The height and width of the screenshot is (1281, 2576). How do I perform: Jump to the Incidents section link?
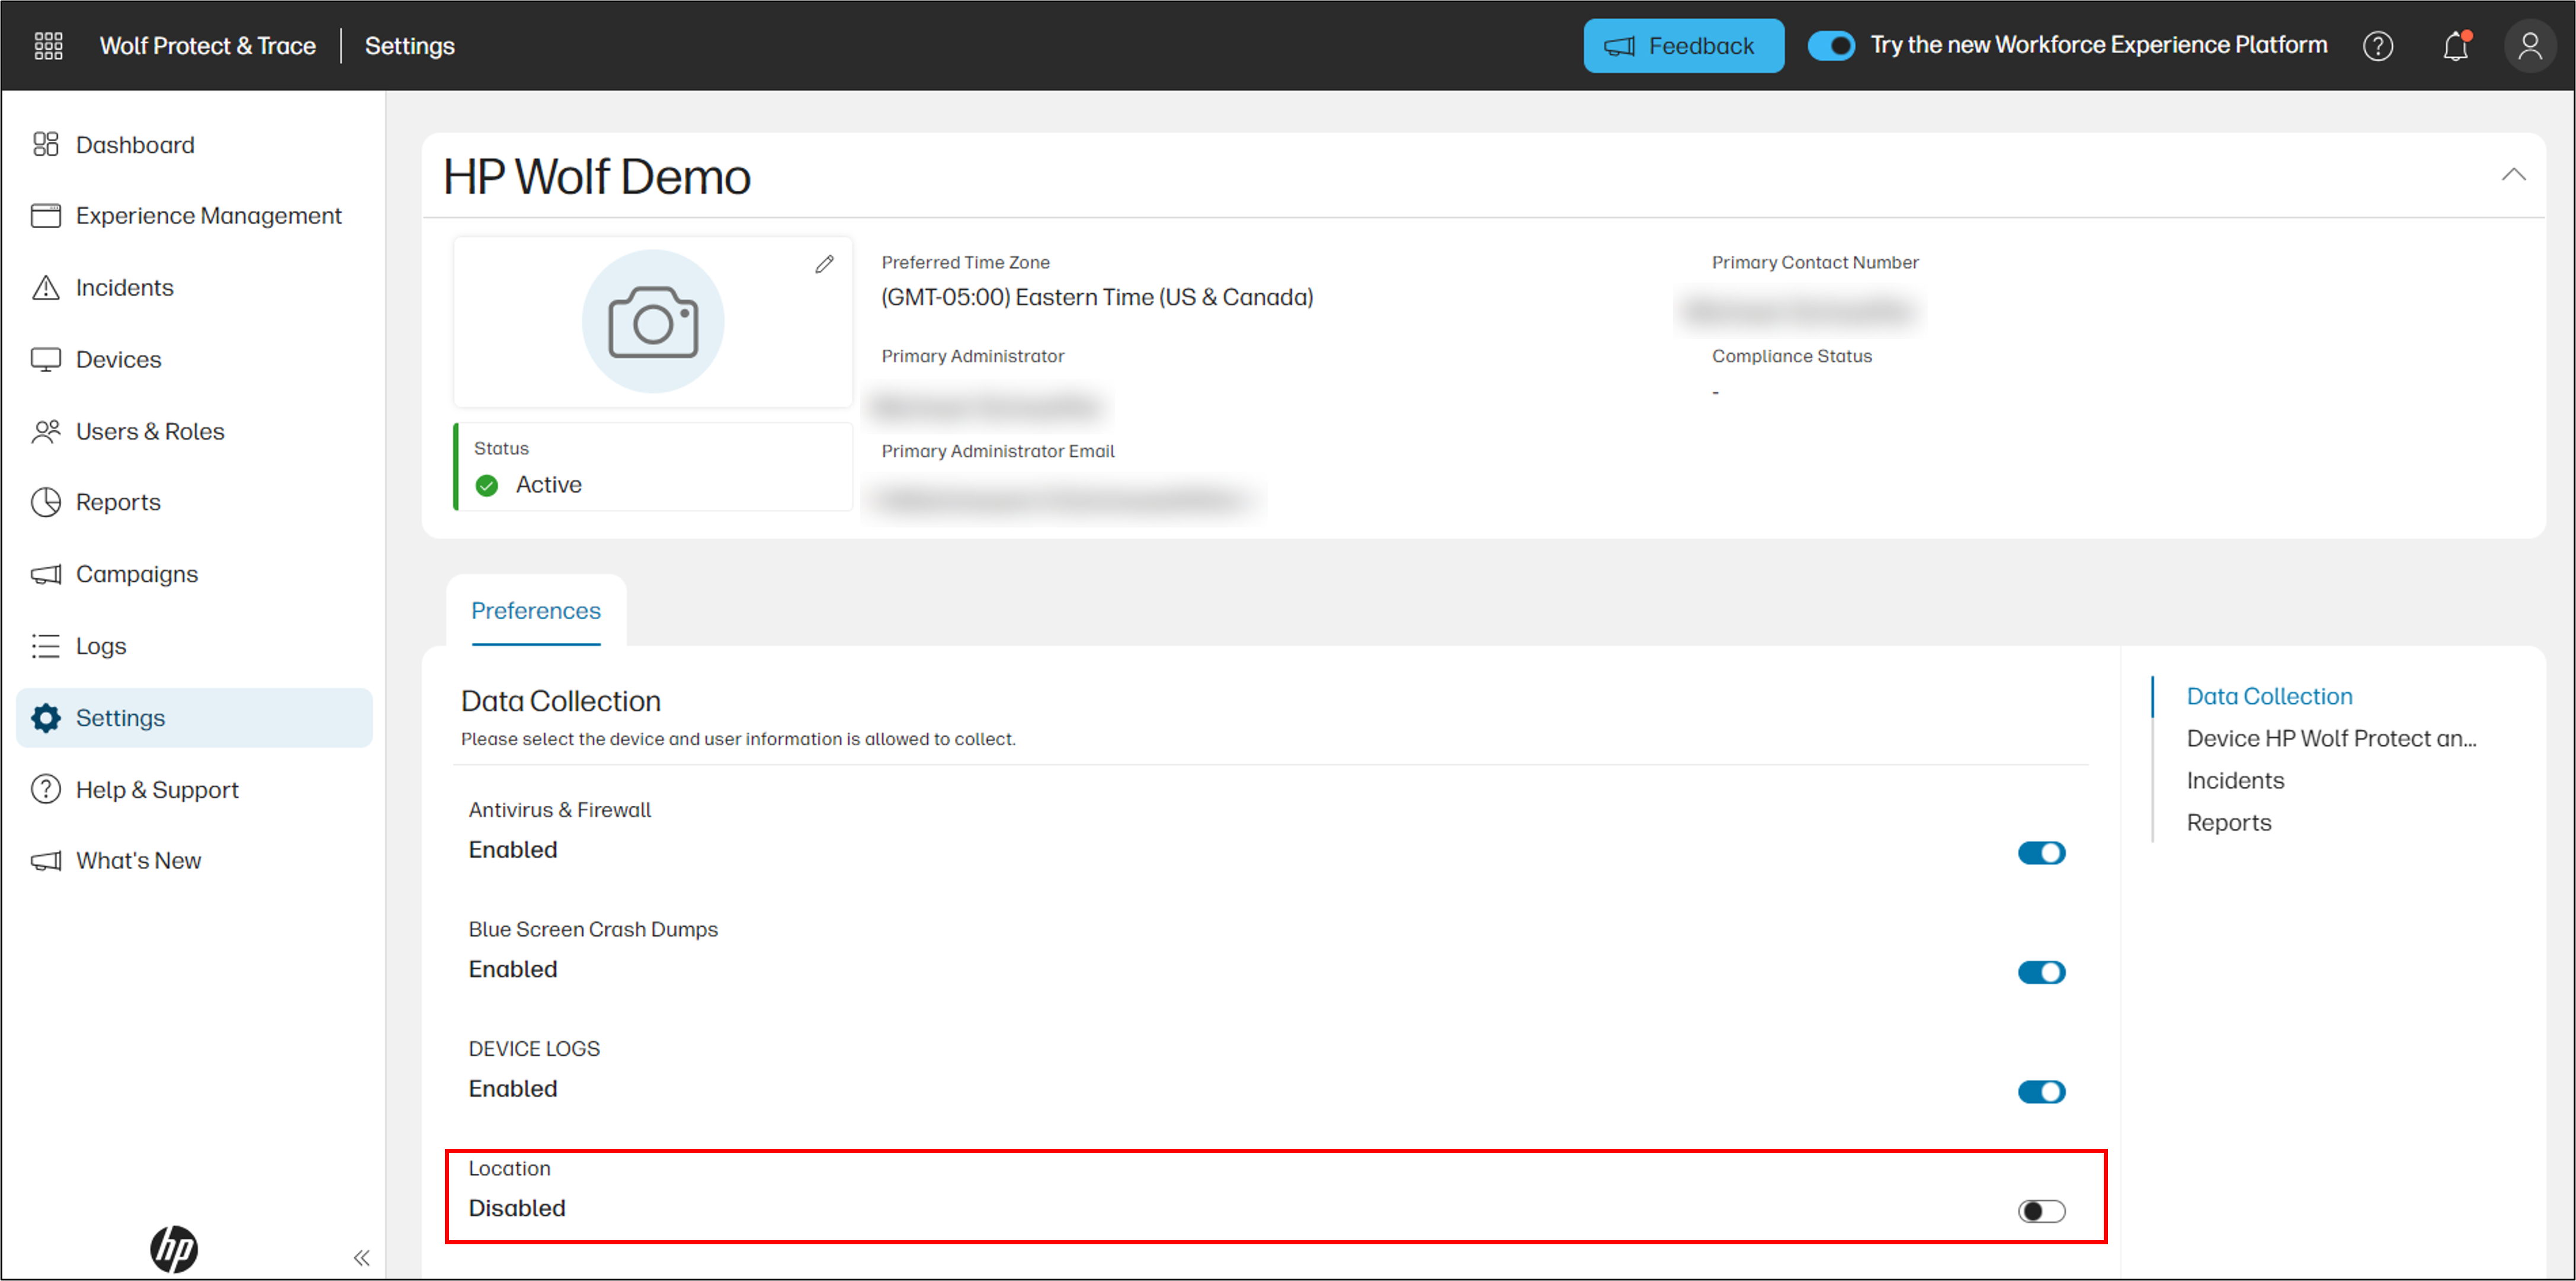coord(2235,780)
